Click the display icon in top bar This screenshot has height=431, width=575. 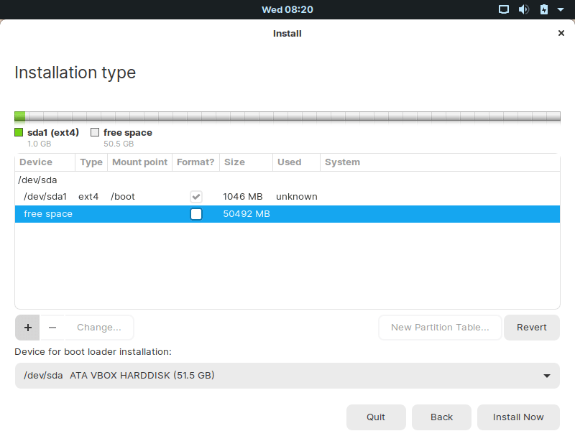[x=504, y=9]
